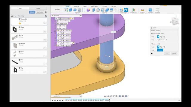Switch to the MESH tab
Image resolution: width=191 pixels, height=107 pixels.
[85, 7]
